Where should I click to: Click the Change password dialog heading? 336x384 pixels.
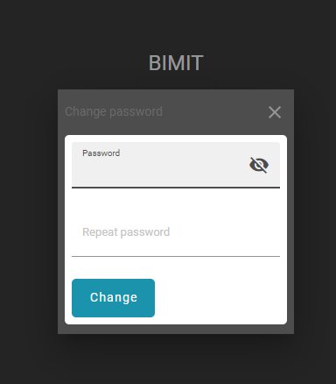tap(114, 111)
